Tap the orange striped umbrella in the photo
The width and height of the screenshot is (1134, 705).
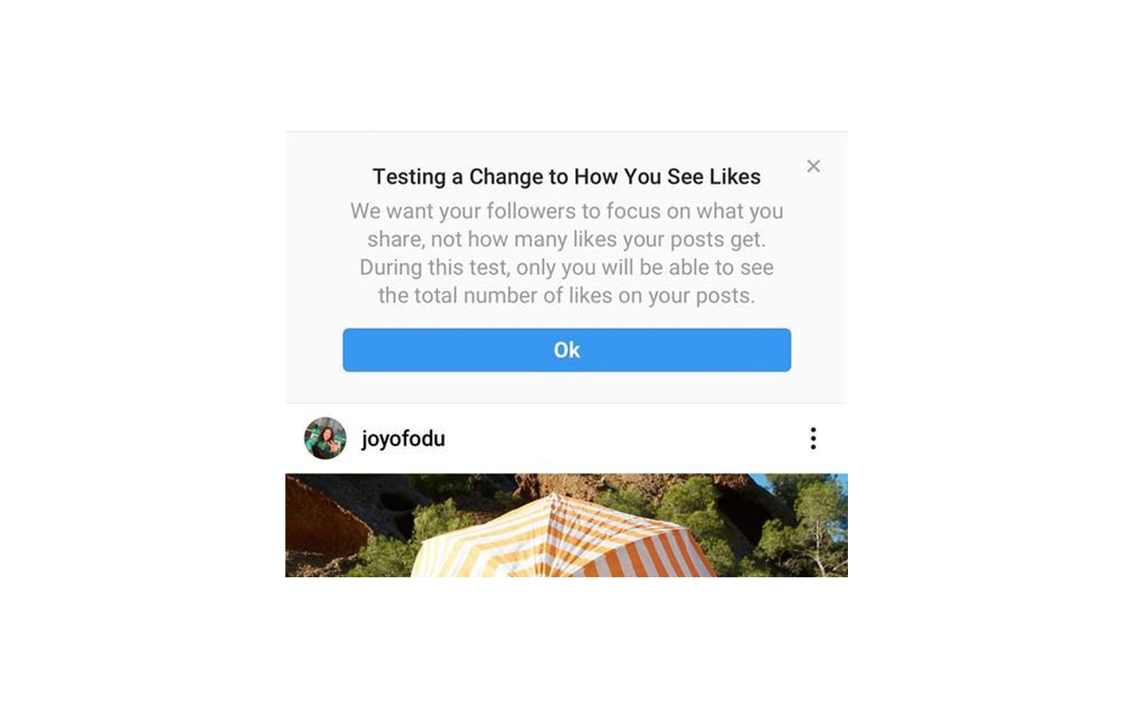[x=563, y=542]
